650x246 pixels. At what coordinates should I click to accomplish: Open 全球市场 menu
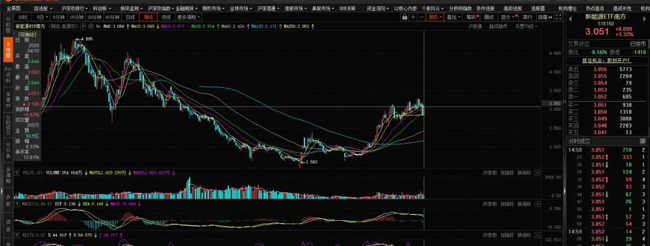coord(241,8)
